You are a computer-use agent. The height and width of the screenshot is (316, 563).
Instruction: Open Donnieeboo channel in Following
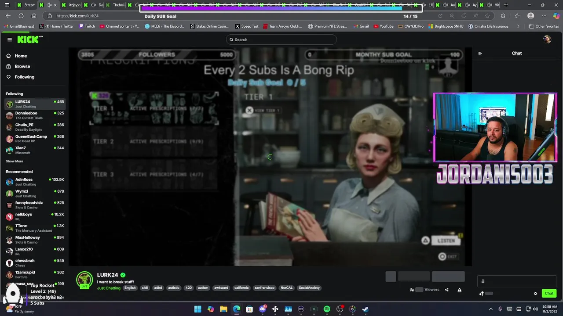34,115
